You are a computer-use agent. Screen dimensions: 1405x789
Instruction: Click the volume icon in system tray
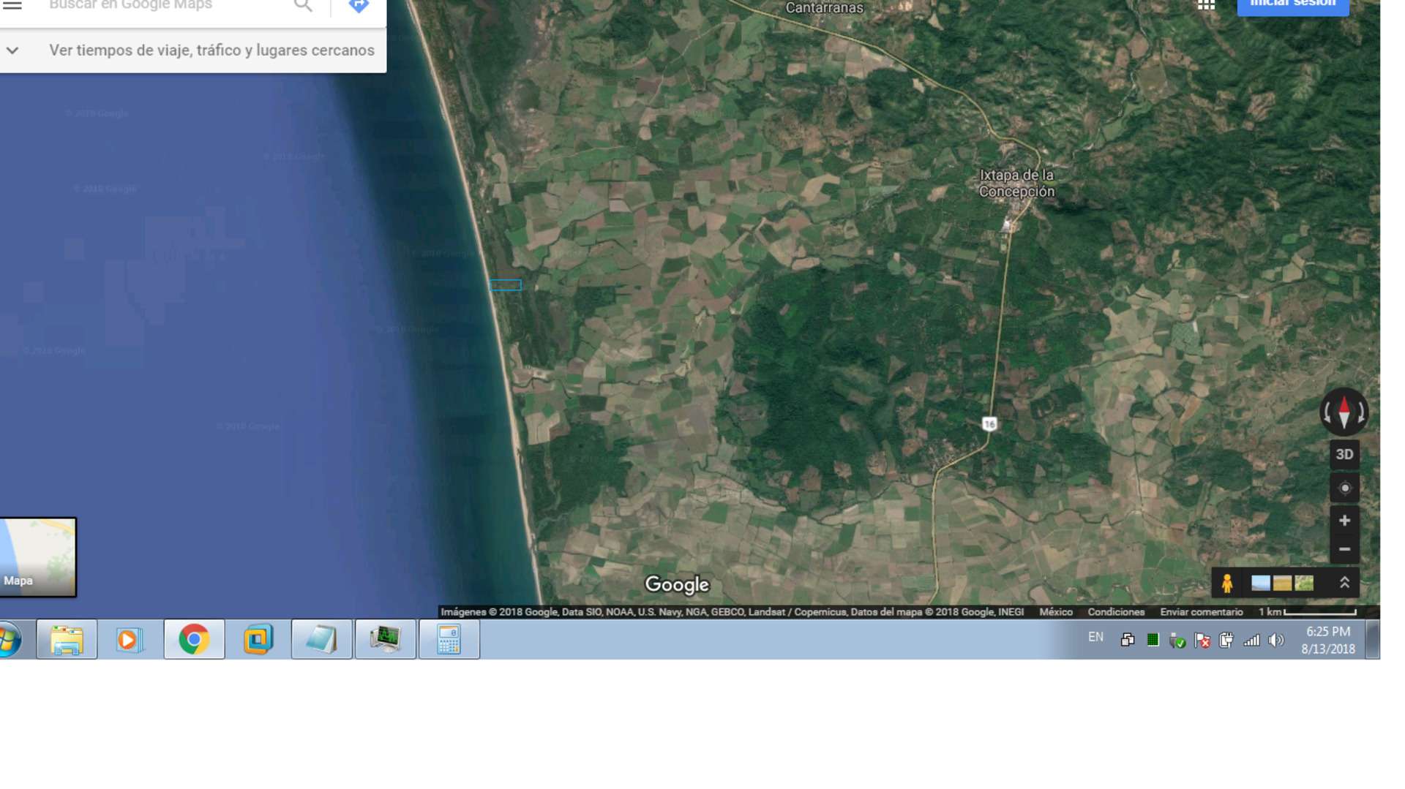pos(1276,641)
